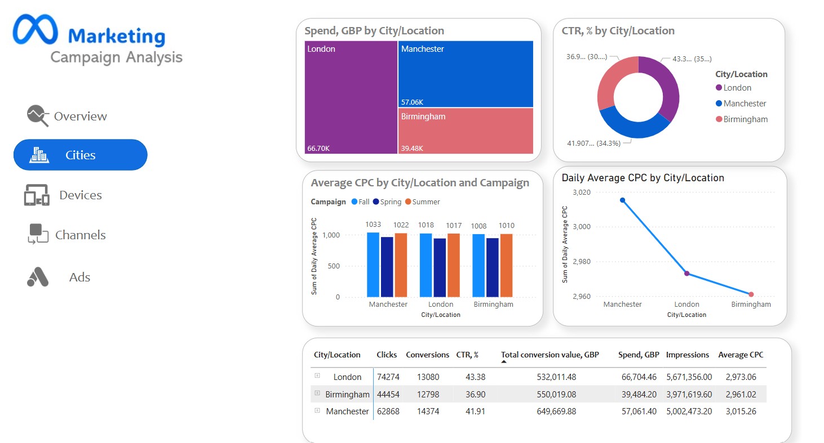Click the Devices screen icon
This screenshot has width=824, height=443.
click(x=37, y=195)
